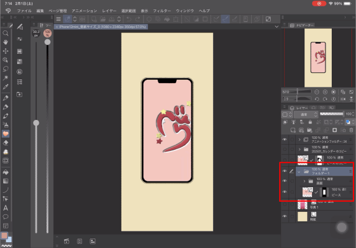Select the main drawing color swatch

click(x=4, y=235)
